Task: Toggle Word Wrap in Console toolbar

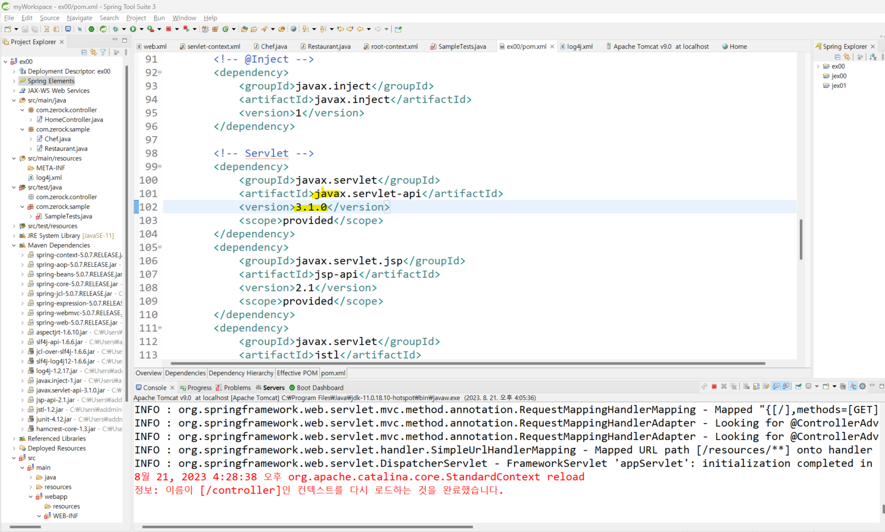Action: [x=766, y=387]
